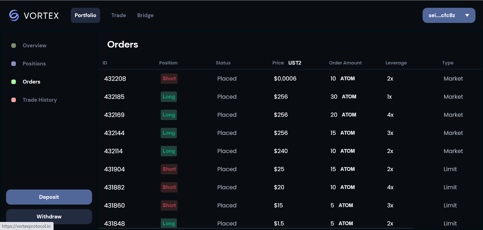Click the 30 ATOM order amount
The image size is (483, 230).
pyautogui.click(x=343, y=97)
